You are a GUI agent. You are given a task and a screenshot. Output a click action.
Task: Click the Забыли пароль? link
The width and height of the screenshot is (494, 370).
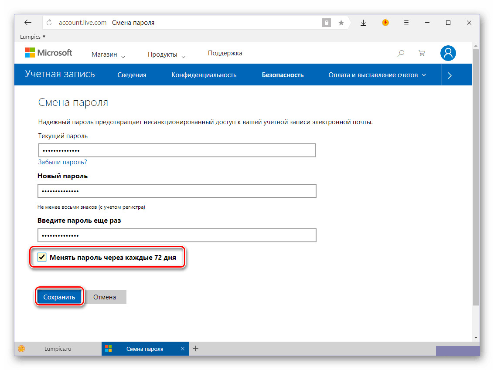pyautogui.click(x=62, y=162)
